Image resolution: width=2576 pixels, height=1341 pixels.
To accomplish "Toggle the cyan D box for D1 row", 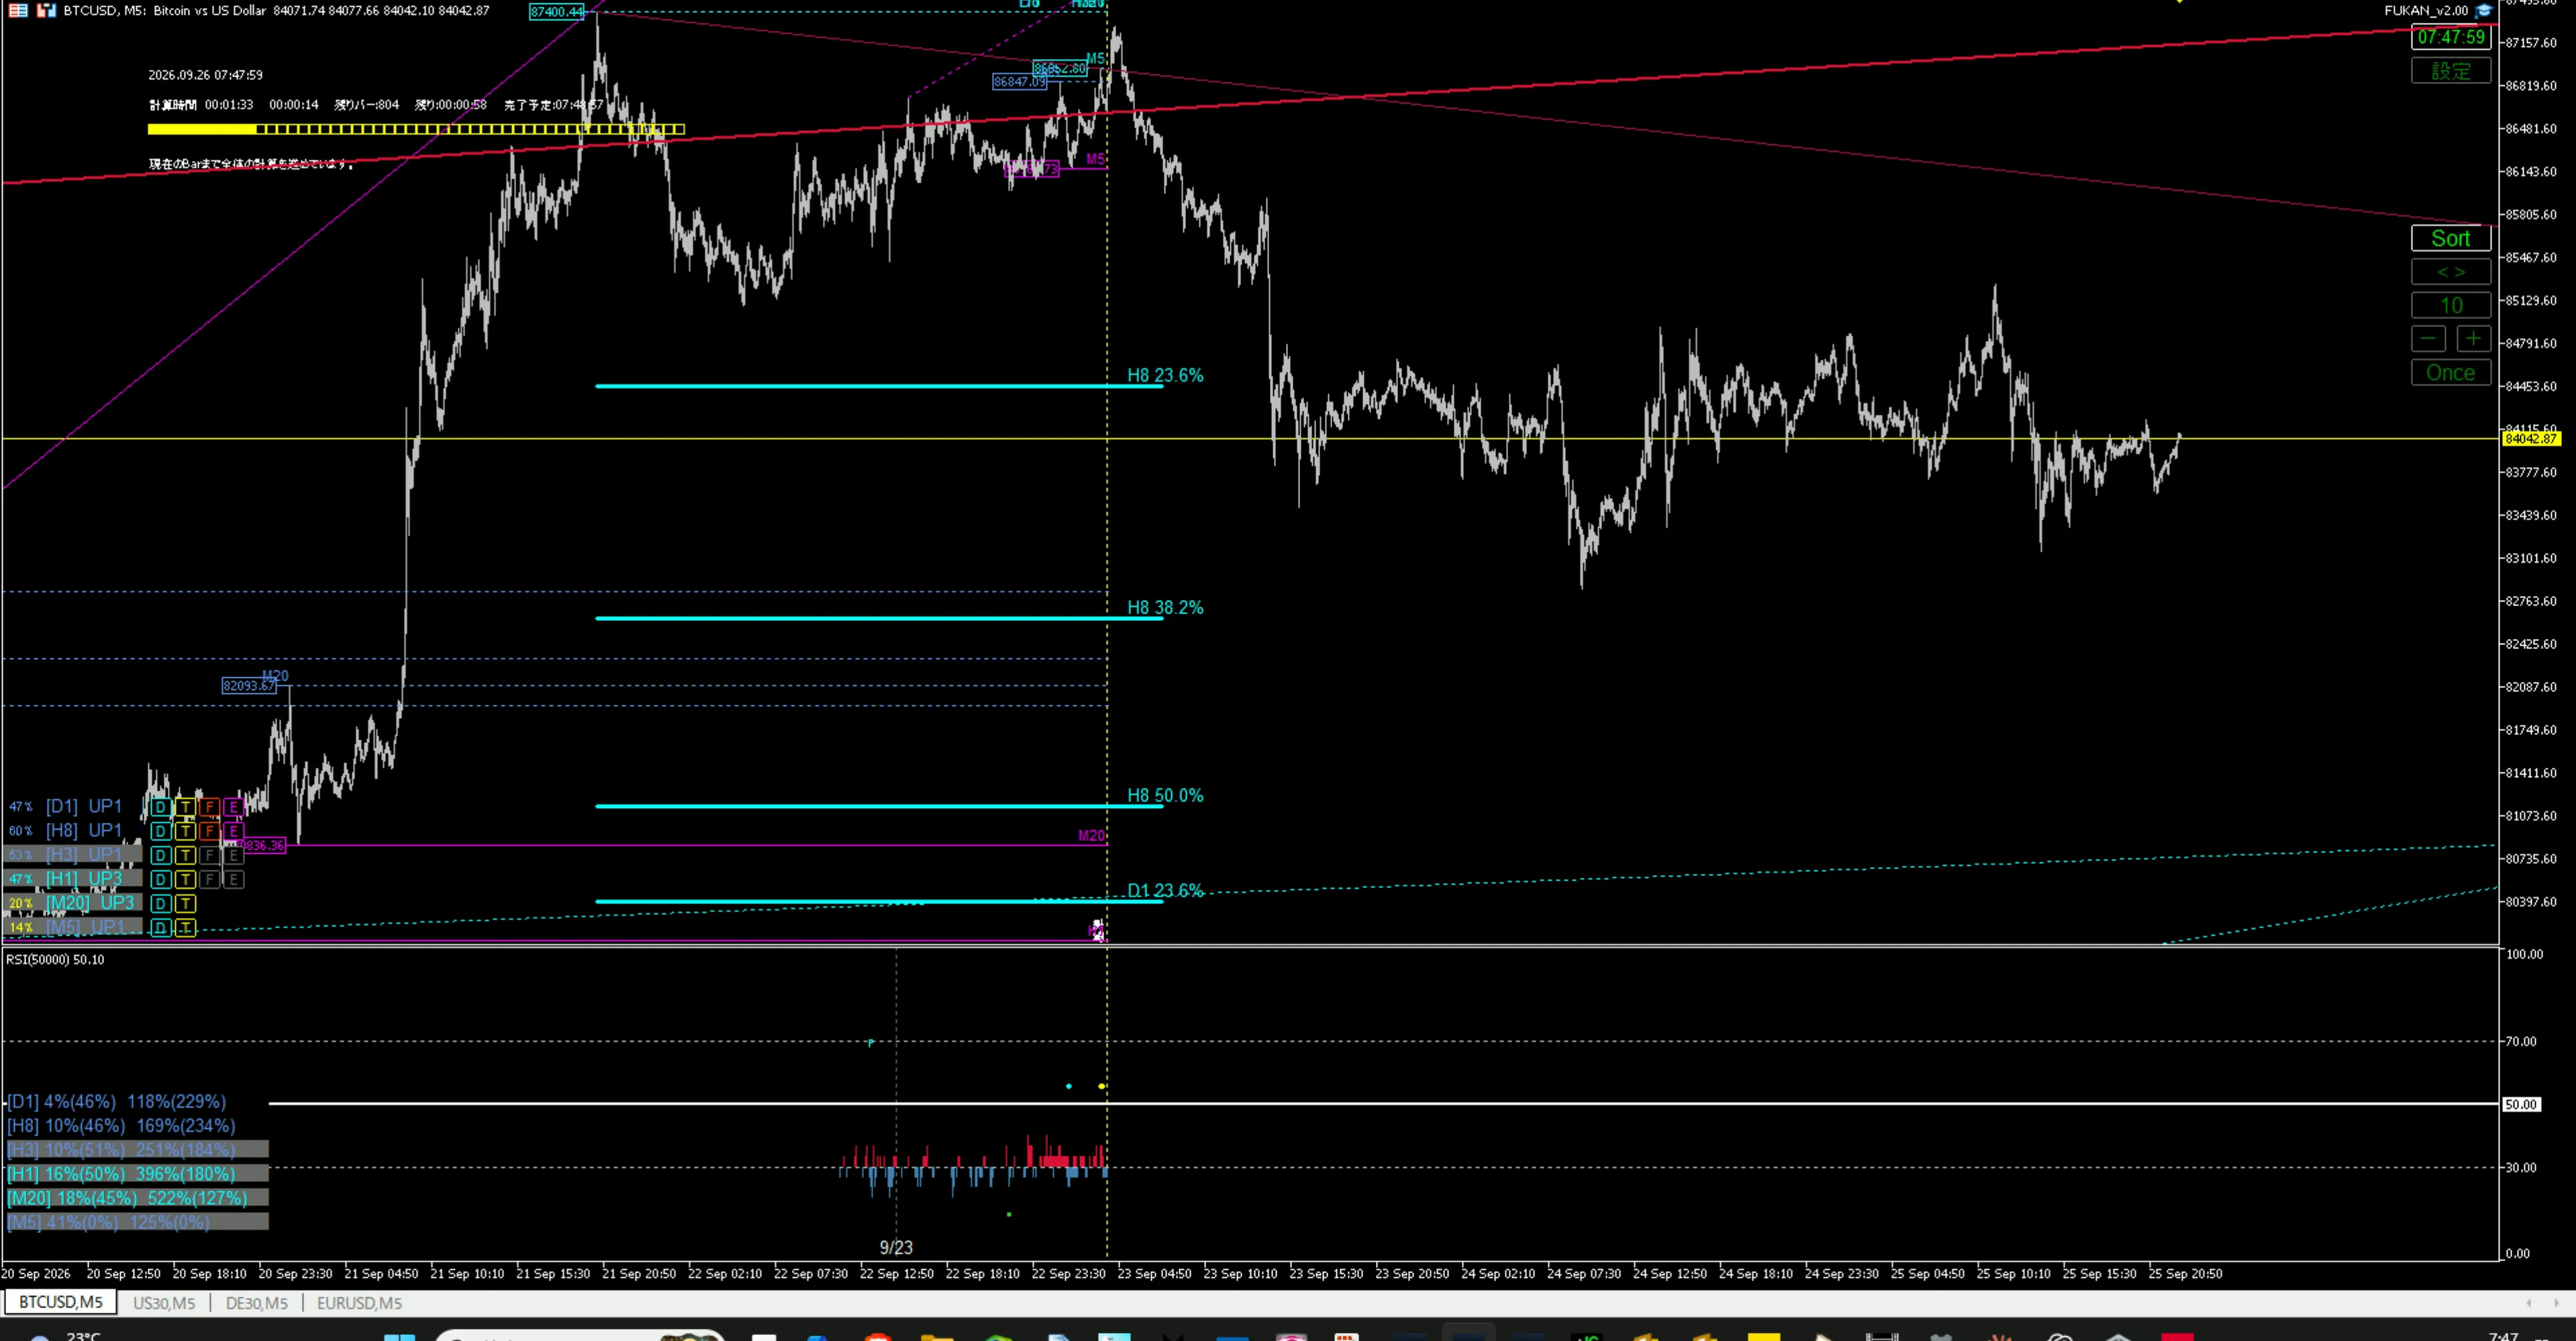I will (161, 807).
